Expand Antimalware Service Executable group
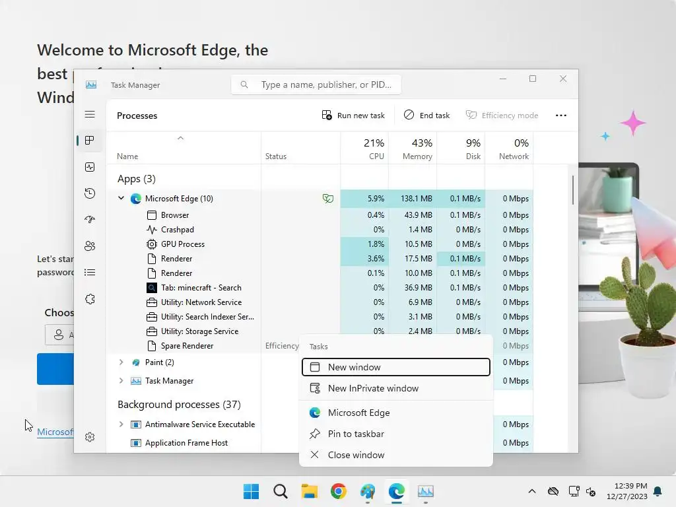The image size is (676, 507). pos(121,424)
